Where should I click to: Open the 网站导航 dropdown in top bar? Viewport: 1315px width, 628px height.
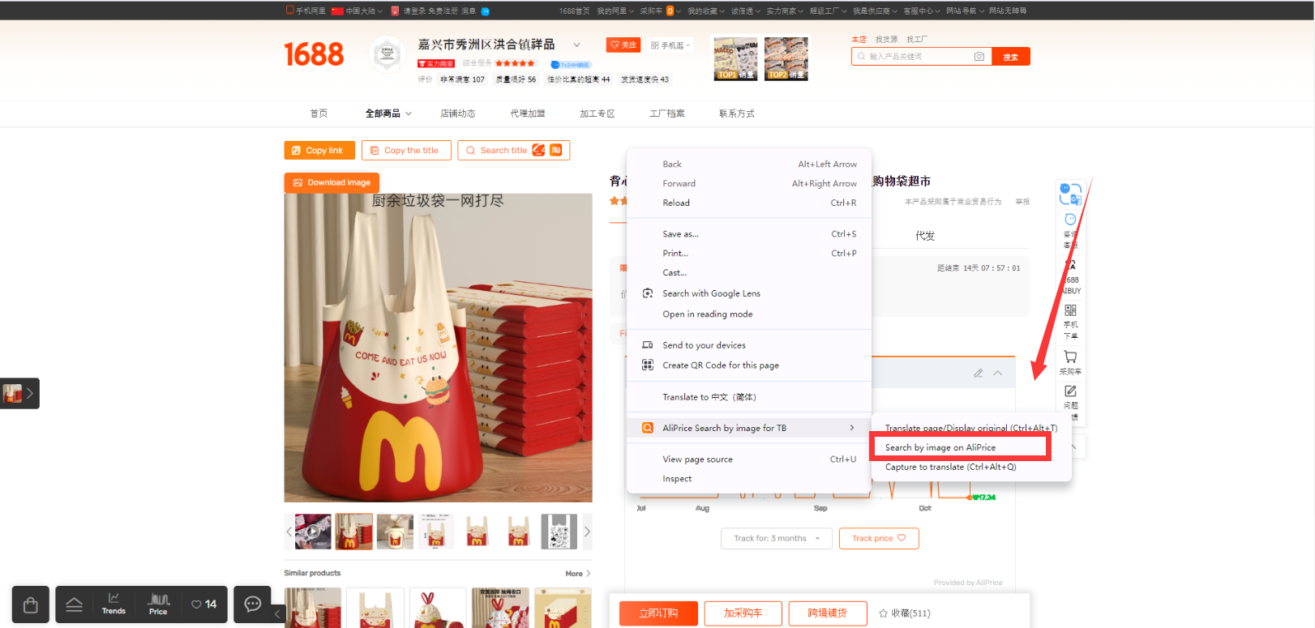pos(965,11)
